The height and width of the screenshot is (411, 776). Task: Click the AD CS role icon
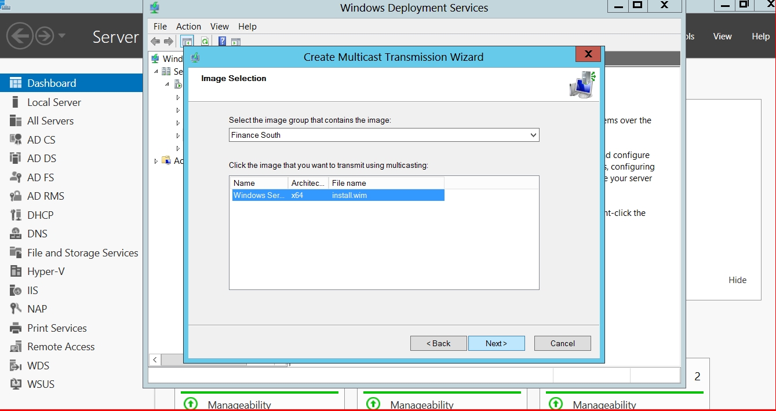click(16, 140)
